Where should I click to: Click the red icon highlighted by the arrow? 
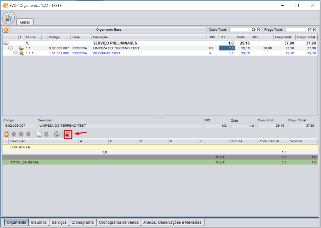tap(68, 134)
